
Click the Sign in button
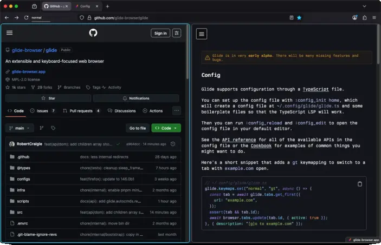coord(160,33)
